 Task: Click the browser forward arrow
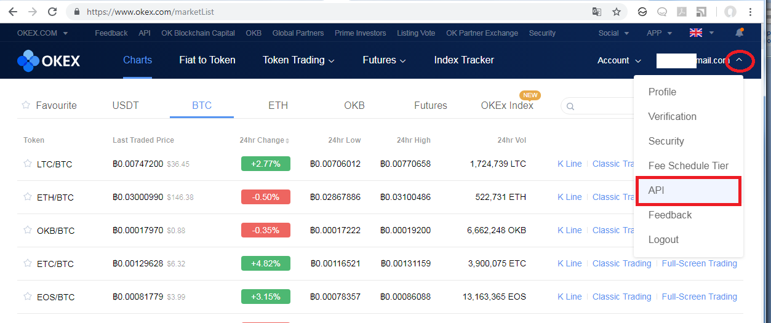coord(33,12)
